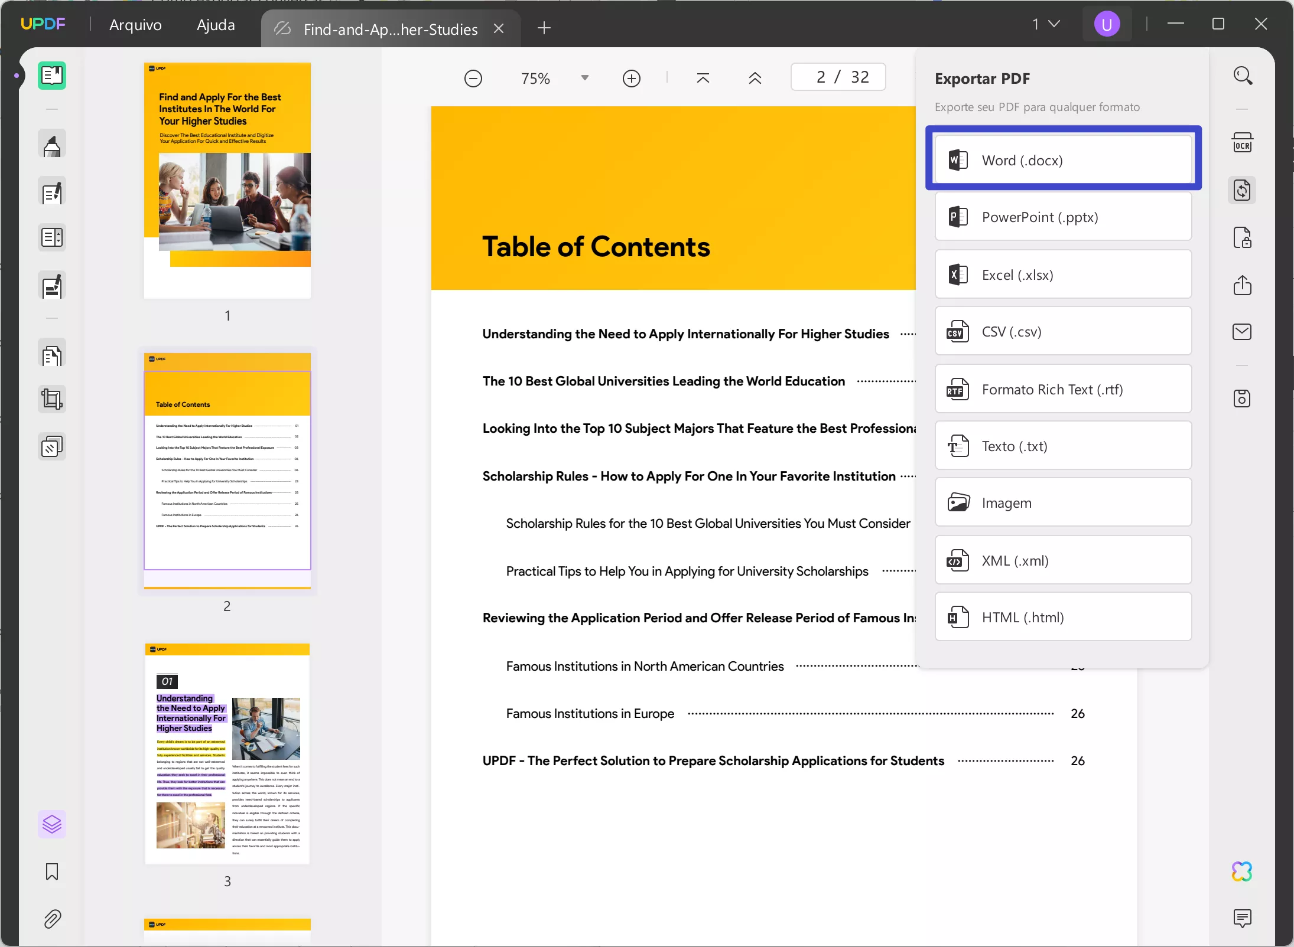Select XML (.xml) export format

click(1063, 559)
